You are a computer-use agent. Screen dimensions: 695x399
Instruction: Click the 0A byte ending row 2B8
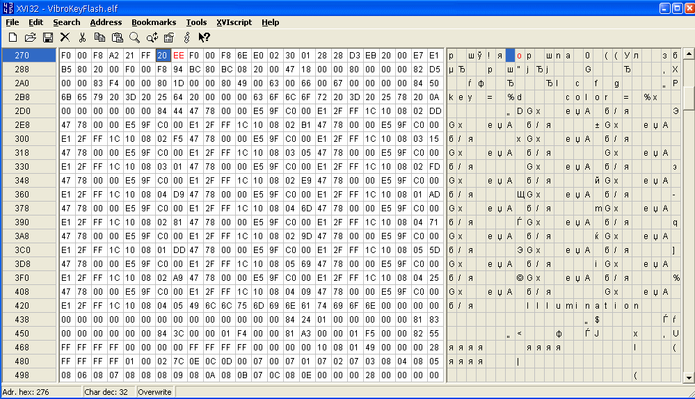[x=434, y=97]
